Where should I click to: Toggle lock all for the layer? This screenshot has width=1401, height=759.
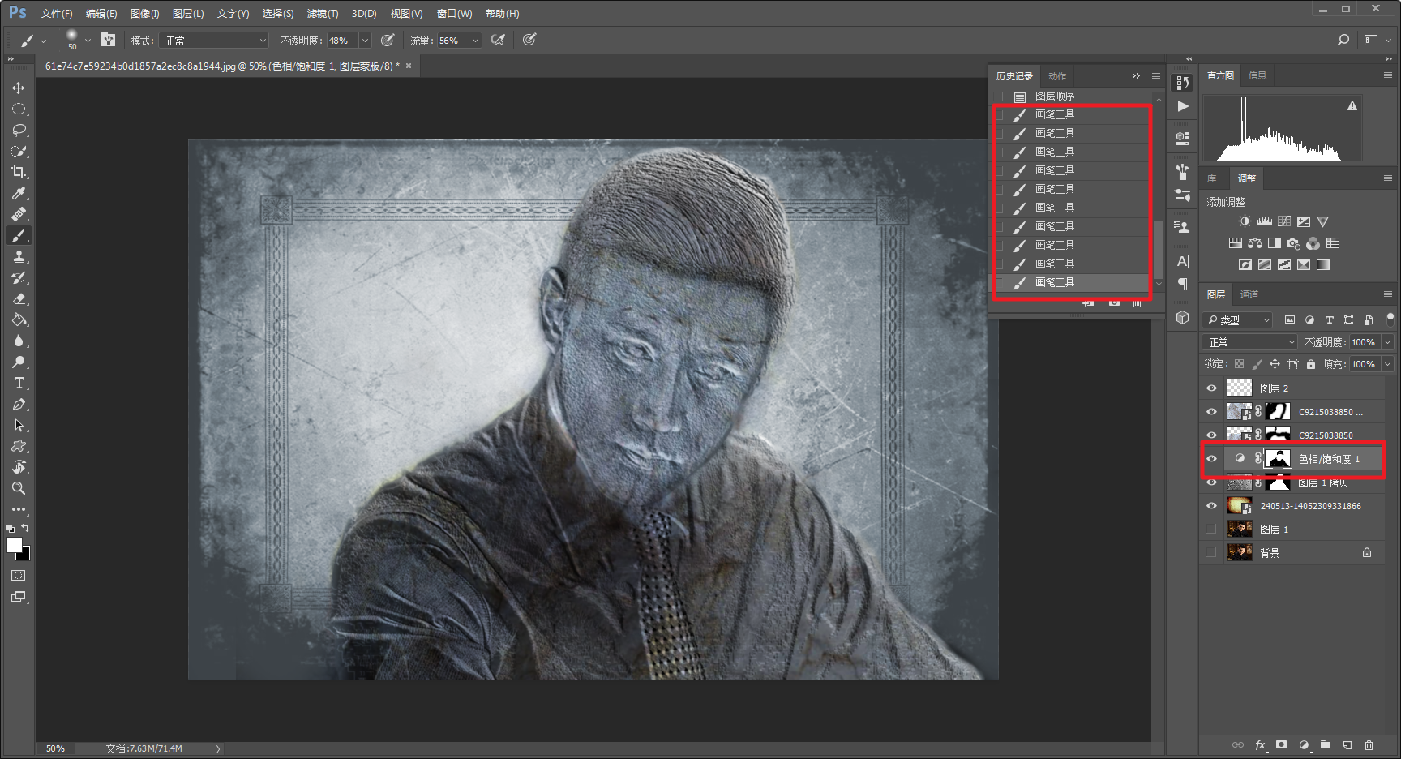pos(1311,364)
